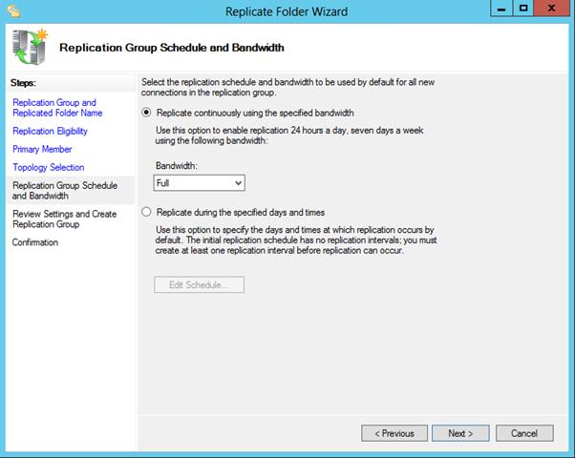The height and width of the screenshot is (458, 575).
Task: Click Review Settings and Create Replication Group step
Action: (65, 219)
